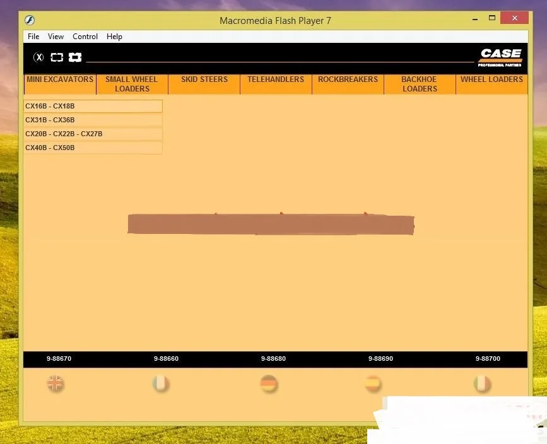Open the Help menu

[114, 37]
